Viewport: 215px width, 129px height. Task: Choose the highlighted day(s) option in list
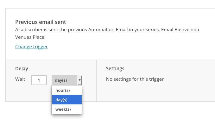[67, 100]
